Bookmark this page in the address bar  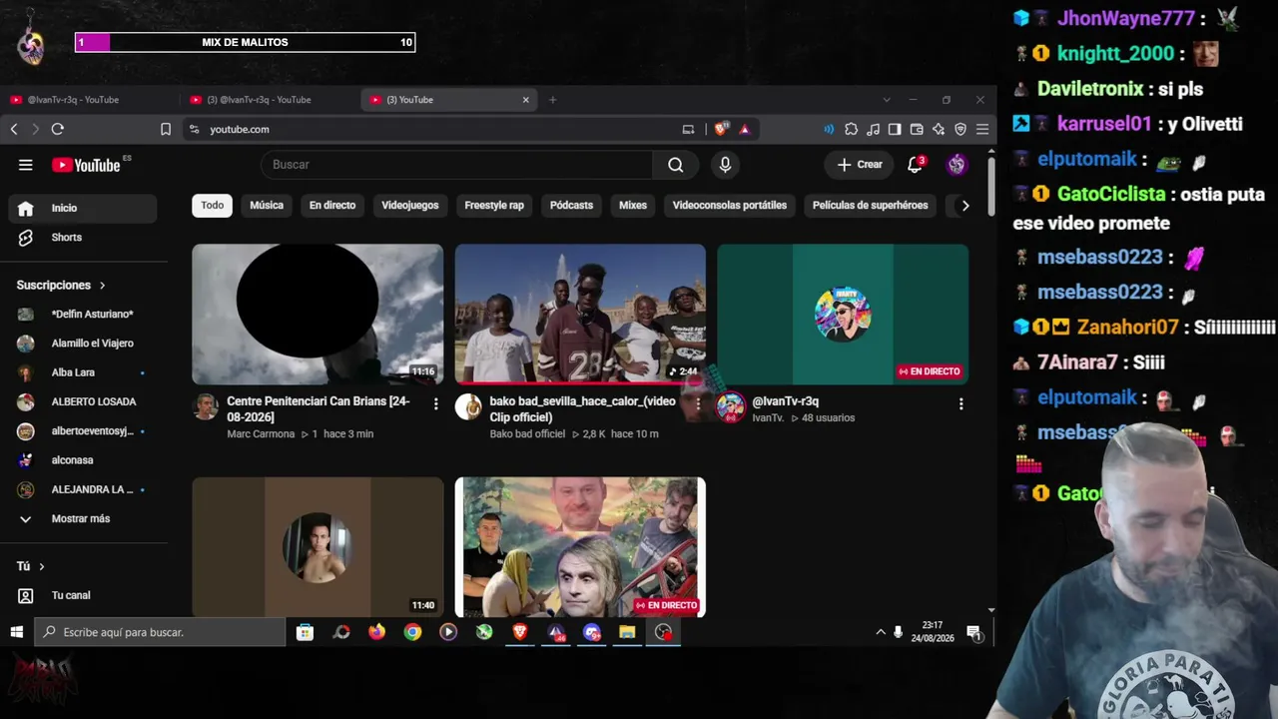point(166,129)
